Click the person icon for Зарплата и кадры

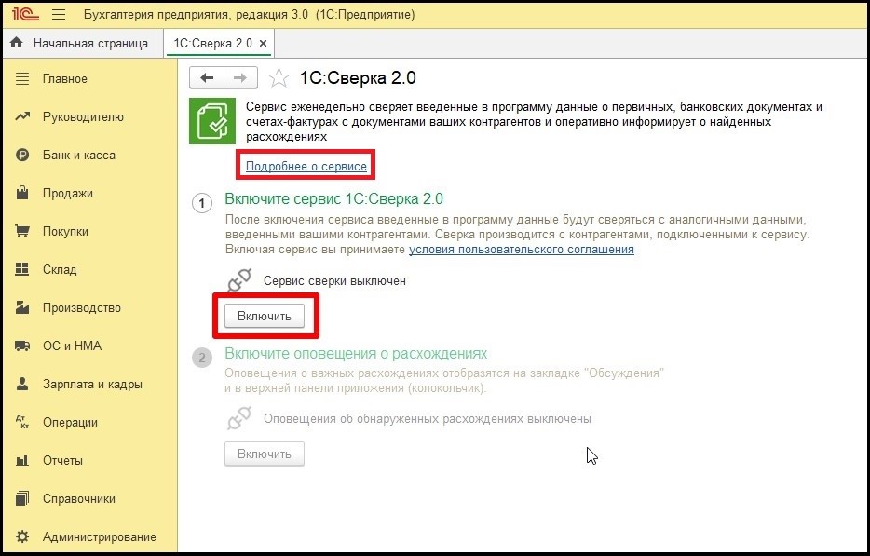(x=22, y=384)
